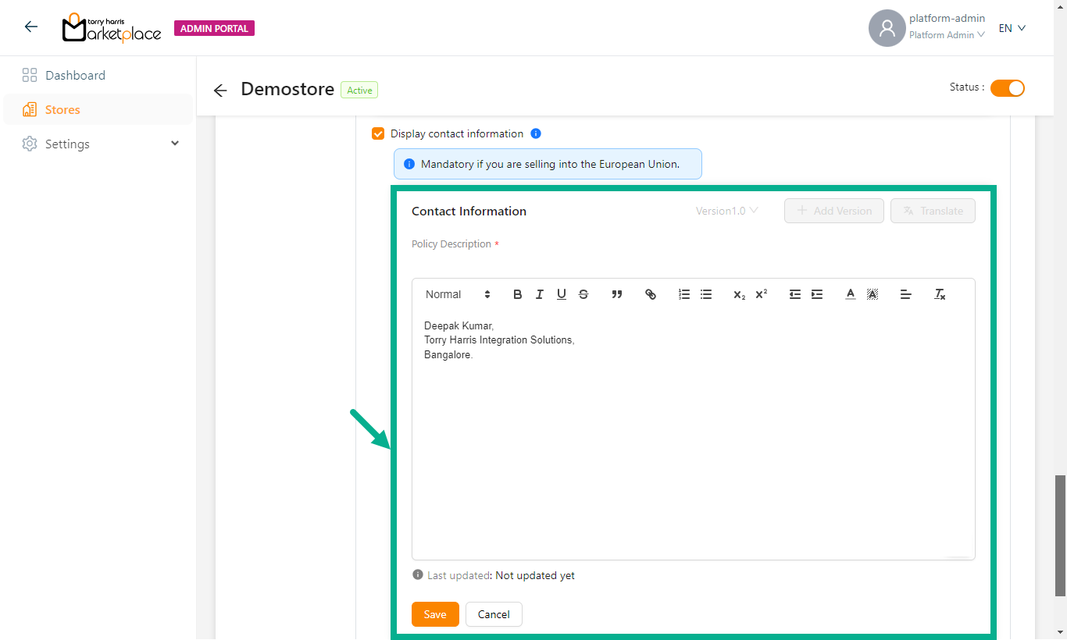Open the text color picker
This screenshot has width=1067, height=640.
pyautogui.click(x=851, y=294)
